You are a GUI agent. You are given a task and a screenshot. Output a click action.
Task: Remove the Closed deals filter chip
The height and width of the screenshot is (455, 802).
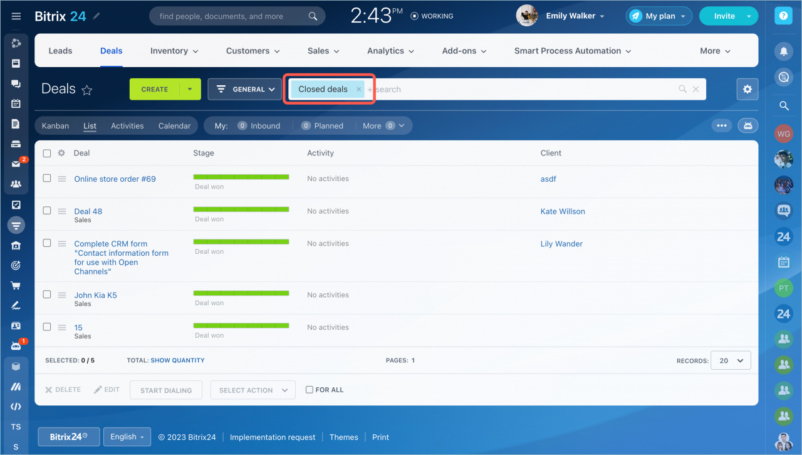click(358, 90)
